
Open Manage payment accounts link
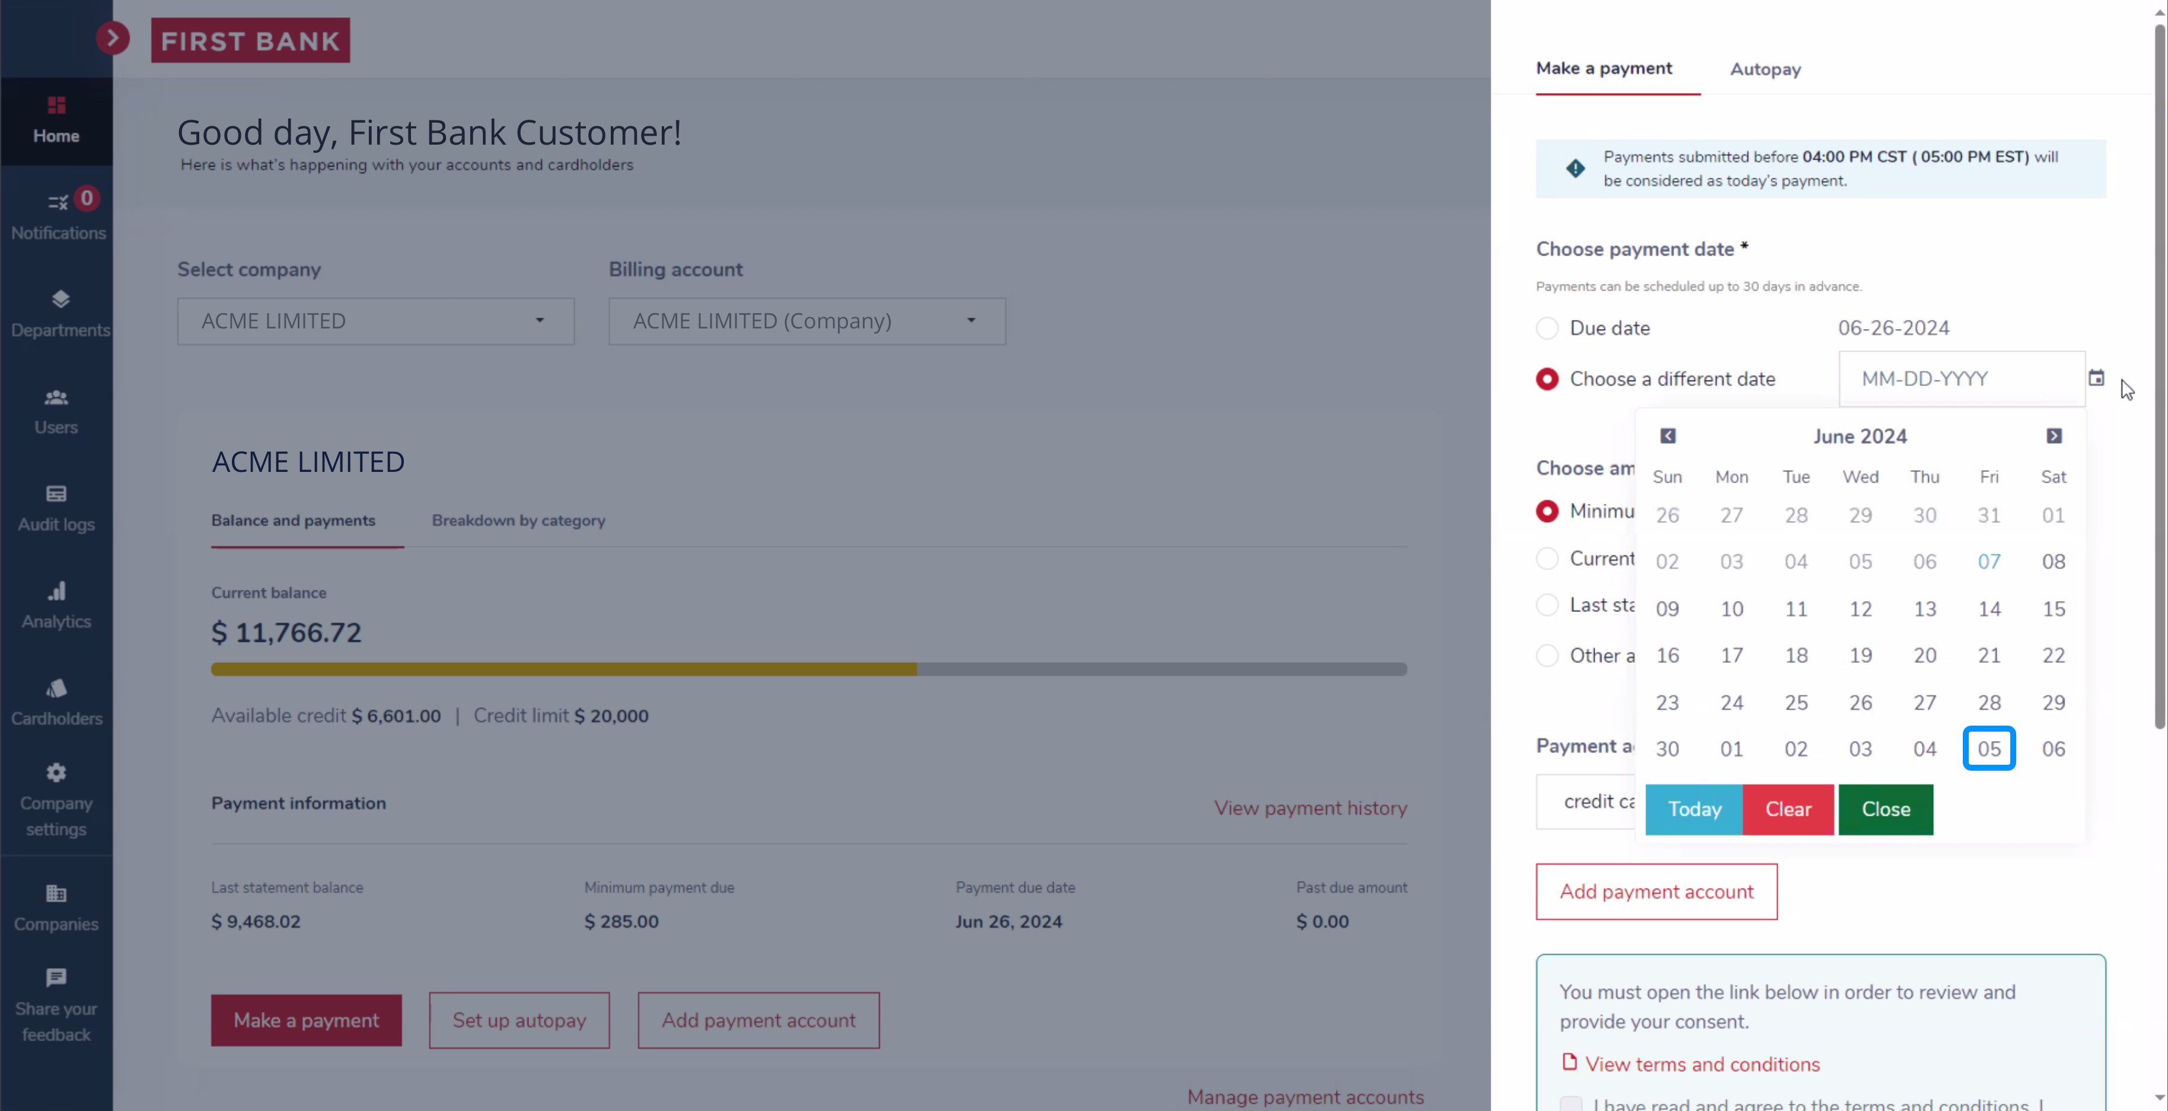click(x=1305, y=1097)
